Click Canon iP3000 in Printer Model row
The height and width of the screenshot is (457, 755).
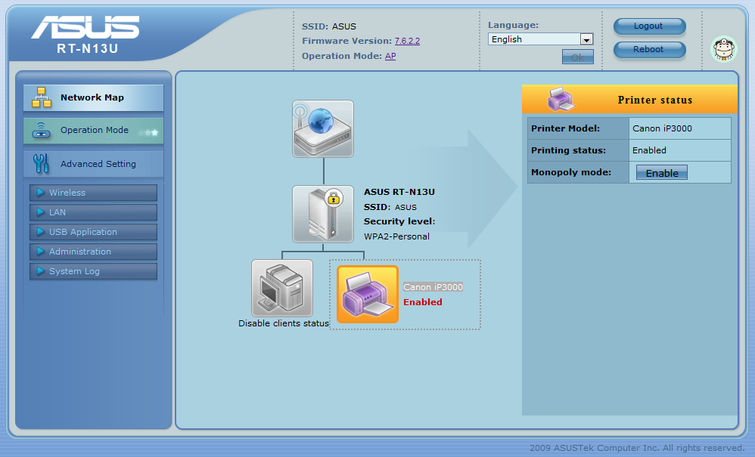[x=662, y=128]
